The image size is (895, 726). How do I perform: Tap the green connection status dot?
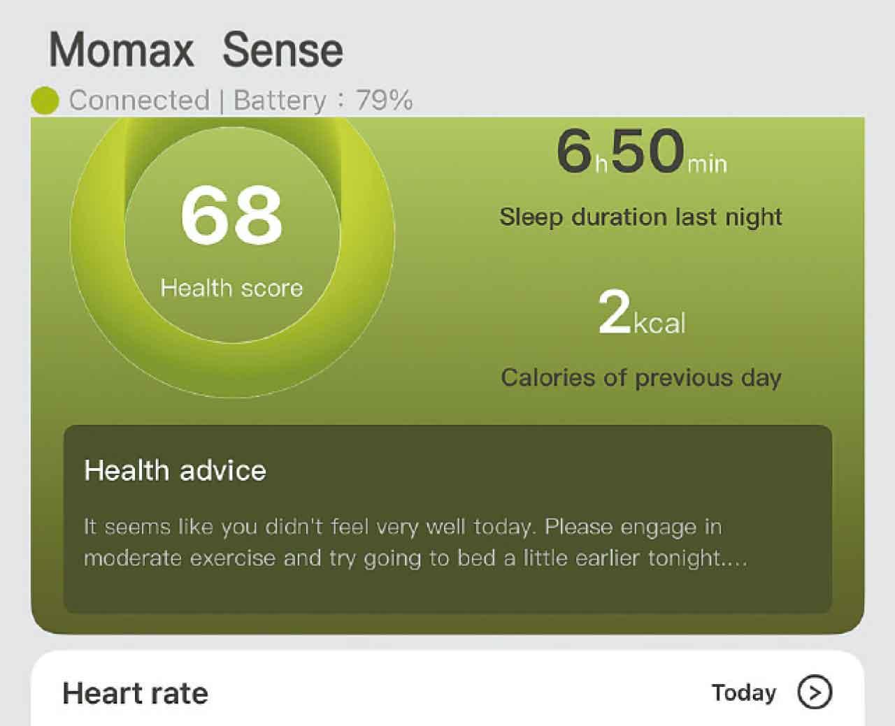point(45,101)
